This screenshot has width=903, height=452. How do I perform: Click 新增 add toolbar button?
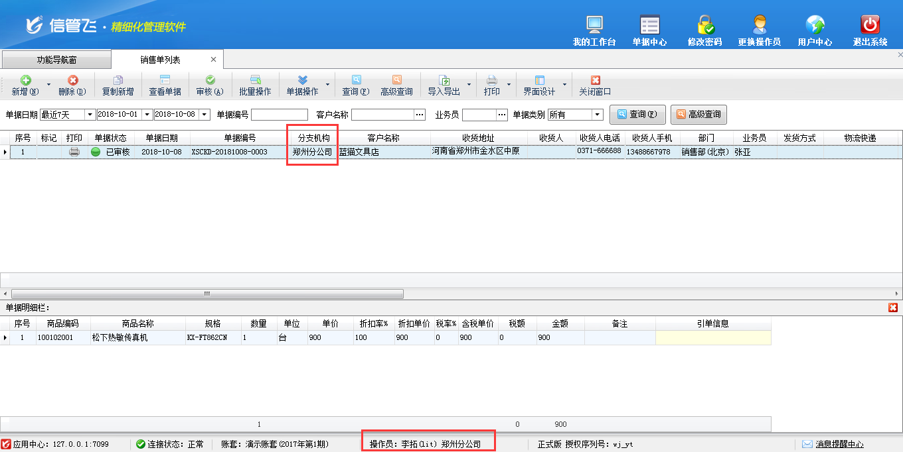pyautogui.click(x=25, y=85)
